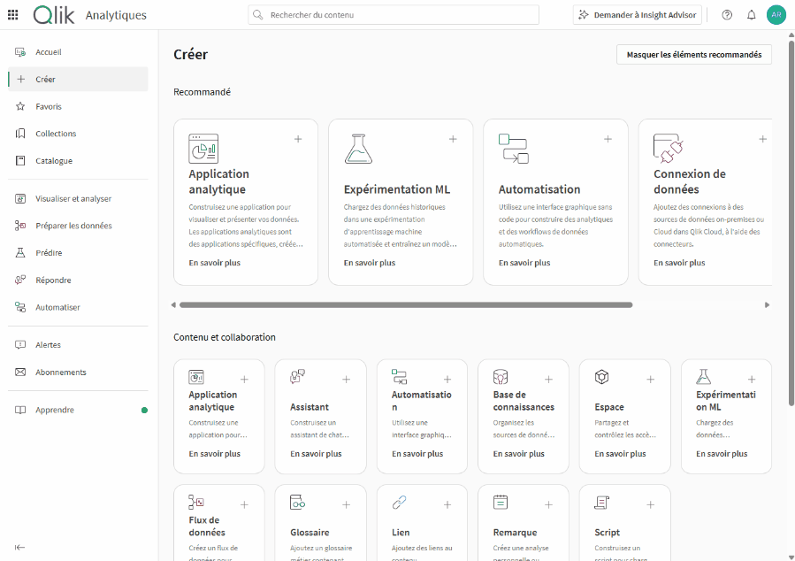
Task: Click Demander à Insight Advisor button
Action: click(x=638, y=15)
